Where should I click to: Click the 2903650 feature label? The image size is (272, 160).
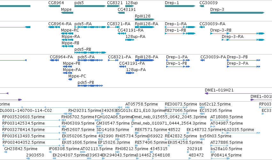click(35, 155)
